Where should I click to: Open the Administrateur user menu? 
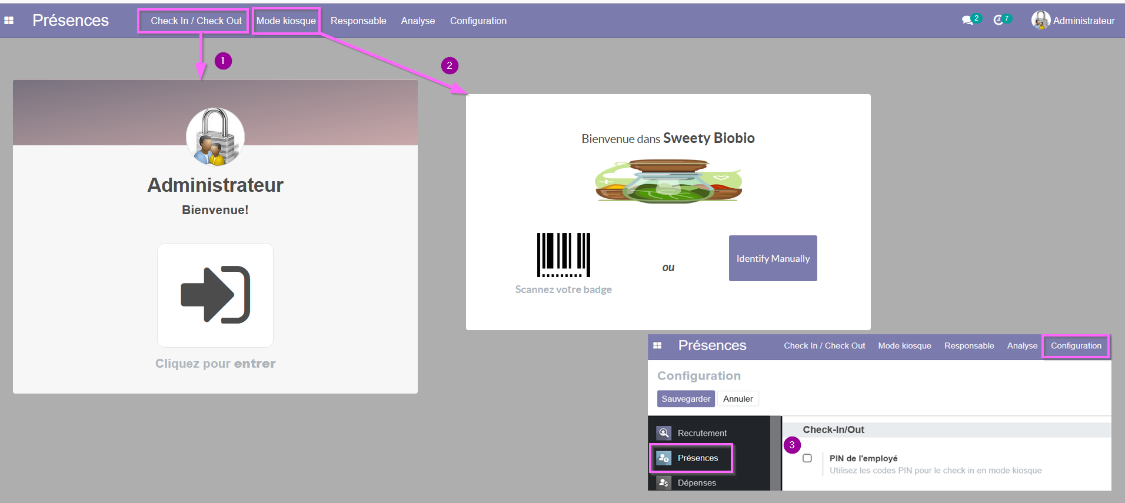pyautogui.click(x=1073, y=21)
